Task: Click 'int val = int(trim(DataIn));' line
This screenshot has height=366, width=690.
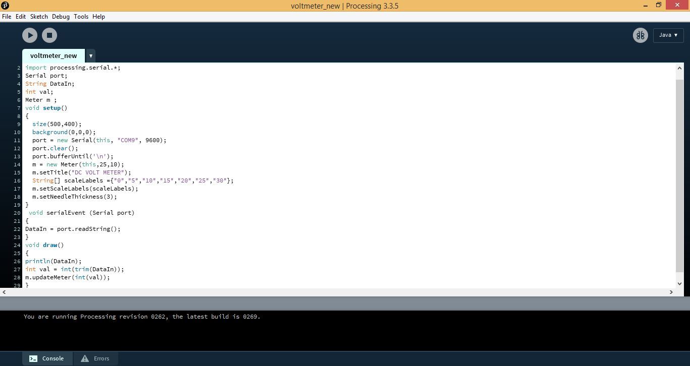Action: click(x=74, y=269)
